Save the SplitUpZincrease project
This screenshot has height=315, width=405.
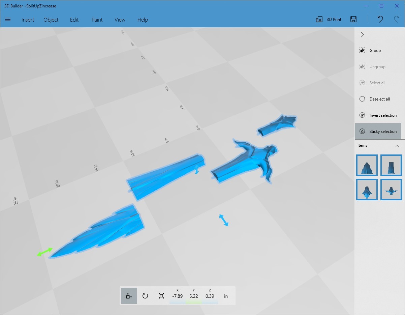click(x=353, y=19)
